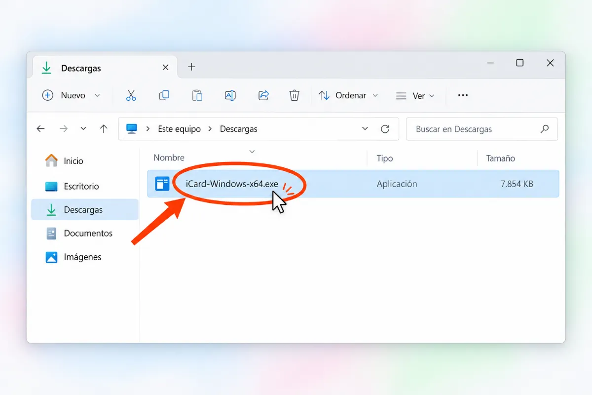Viewport: 592px width, 395px height.
Task: Expand chevron after Este equipo breadcrumb
Action: (x=210, y=129)
